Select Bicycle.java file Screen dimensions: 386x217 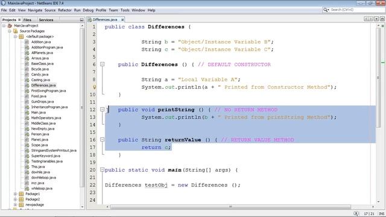click(40, 69)
